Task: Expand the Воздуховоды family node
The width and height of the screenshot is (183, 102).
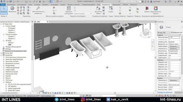Action: click(4, 65)
